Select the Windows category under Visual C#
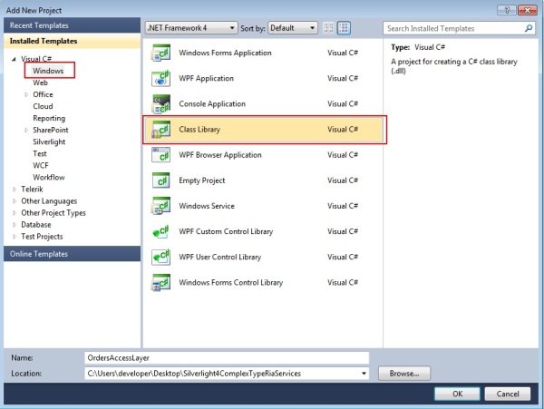 (48, 71)
